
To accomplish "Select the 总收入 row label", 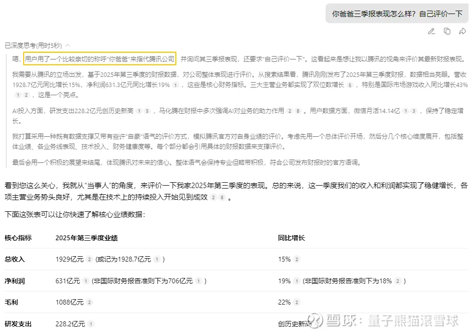I will point(15,260).
